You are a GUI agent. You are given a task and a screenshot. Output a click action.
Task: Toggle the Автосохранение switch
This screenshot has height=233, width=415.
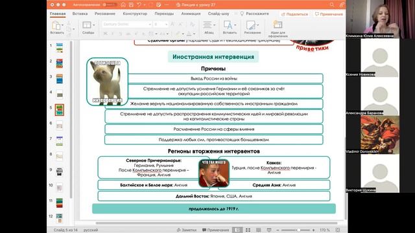point(110,5)
